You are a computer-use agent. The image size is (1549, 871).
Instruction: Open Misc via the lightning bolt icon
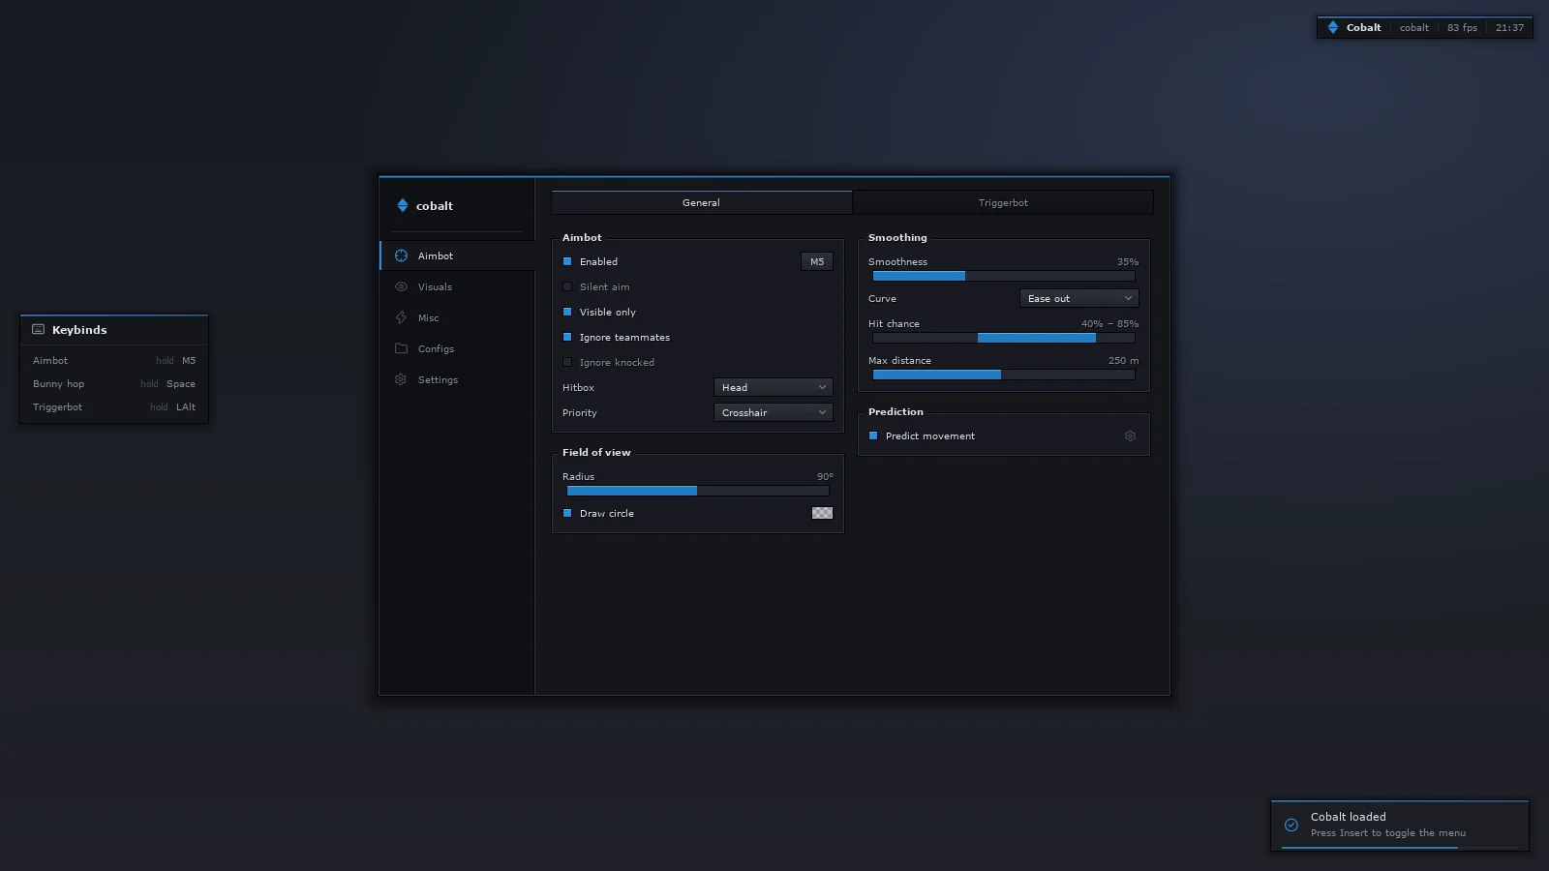pyautogui.click(x=401, y=317)
